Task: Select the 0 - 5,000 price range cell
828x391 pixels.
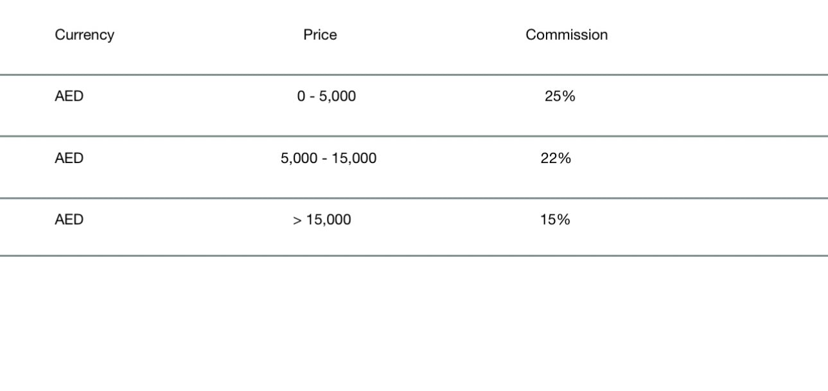Action: tap(326, 97)
